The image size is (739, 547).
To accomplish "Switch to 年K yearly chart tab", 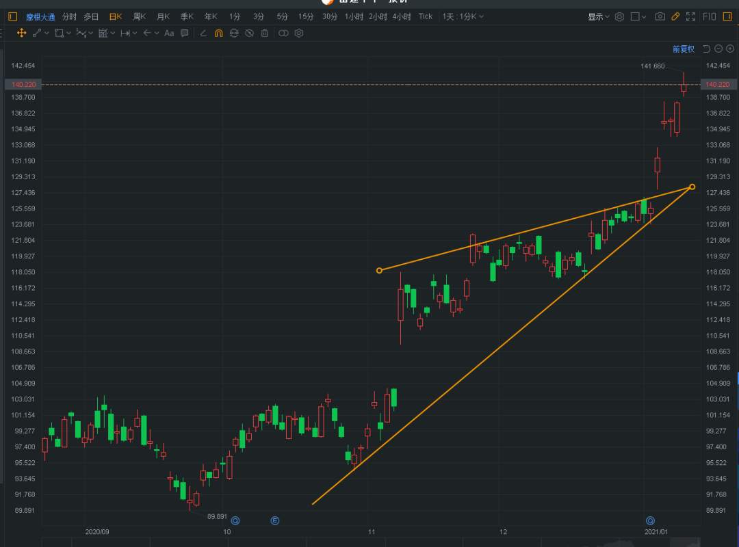I will point(211,17).
